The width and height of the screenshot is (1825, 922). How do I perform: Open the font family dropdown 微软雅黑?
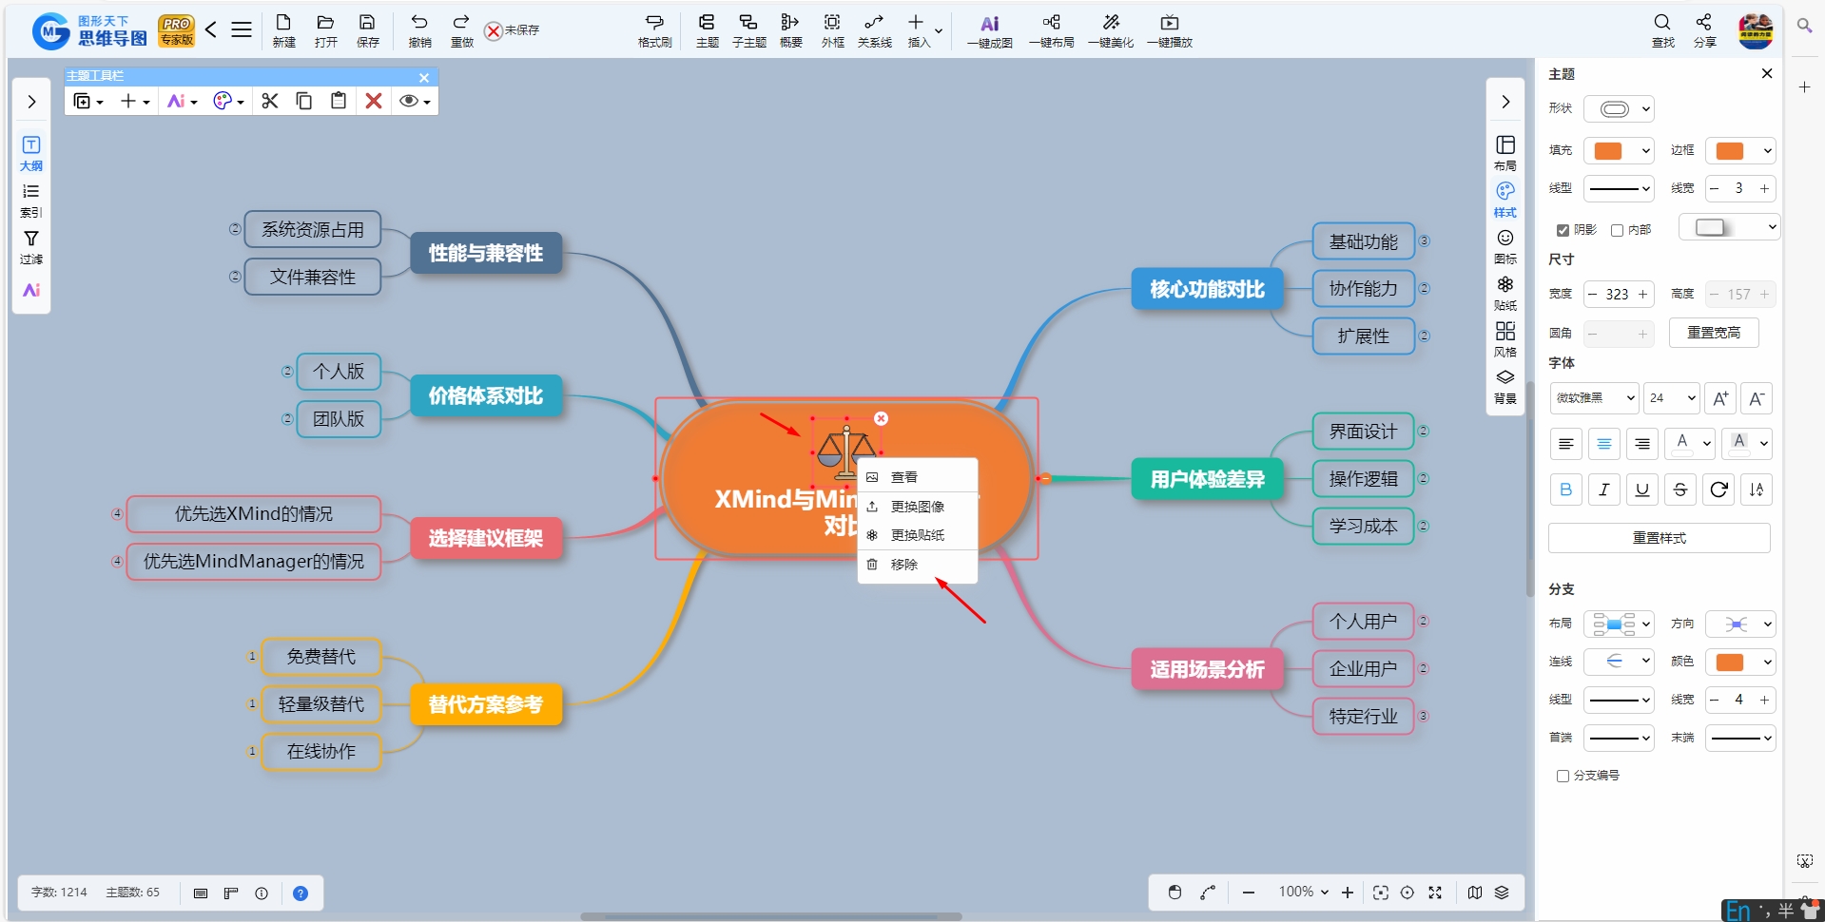tap(1594, 398)
